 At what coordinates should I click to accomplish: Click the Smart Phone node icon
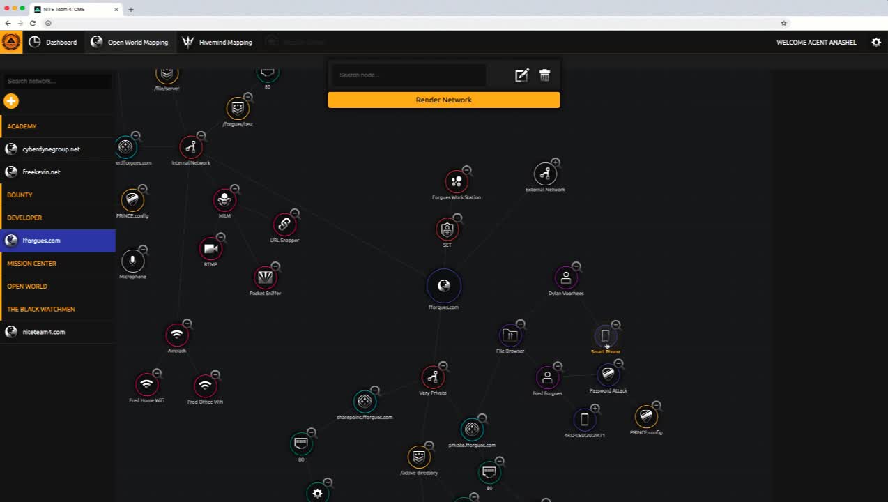[605, 337]
